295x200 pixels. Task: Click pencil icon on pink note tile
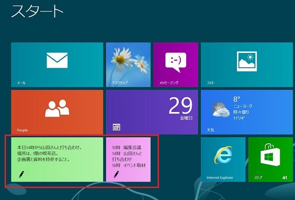(117, 174)
